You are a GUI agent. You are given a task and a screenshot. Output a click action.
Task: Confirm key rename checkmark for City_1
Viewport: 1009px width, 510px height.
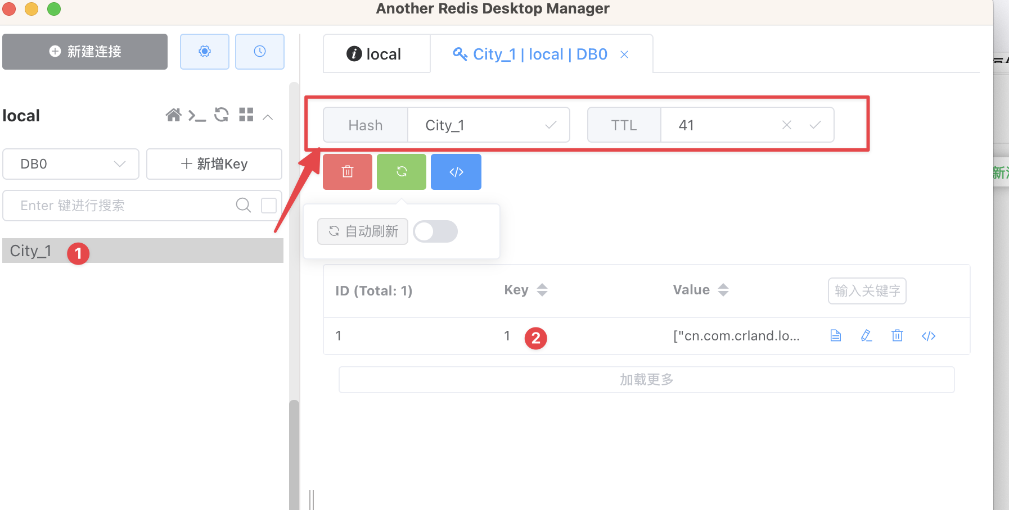(x=551, y=125)
